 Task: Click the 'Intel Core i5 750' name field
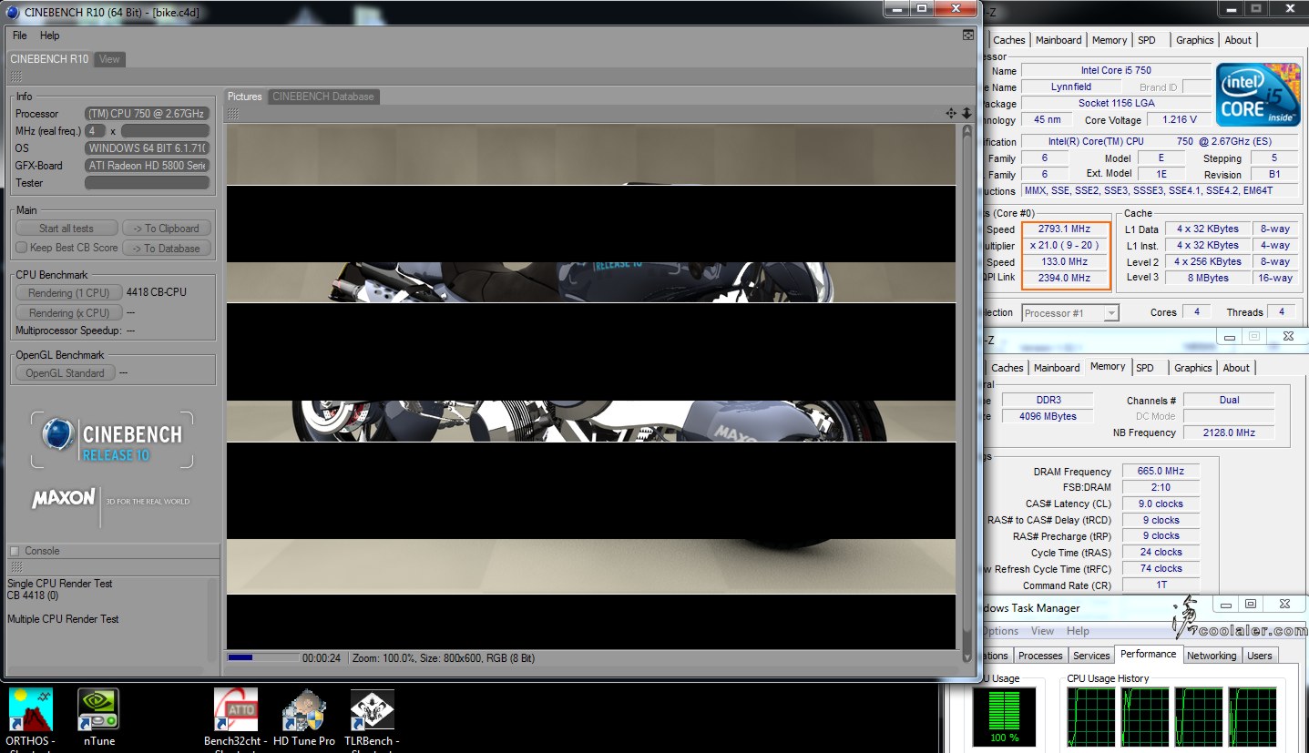(1116, 70)
